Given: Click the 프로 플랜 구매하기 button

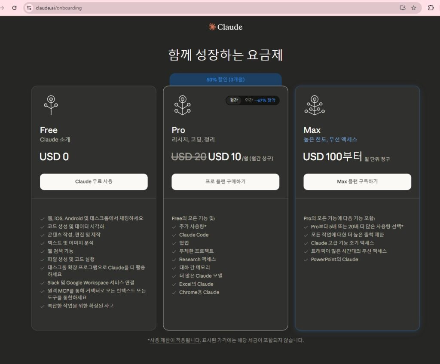Looking at the screenshot, I should 225,182.
